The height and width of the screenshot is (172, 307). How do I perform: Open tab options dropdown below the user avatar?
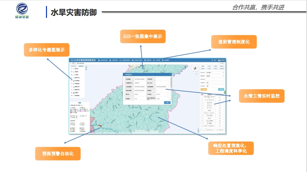[222, 63]
